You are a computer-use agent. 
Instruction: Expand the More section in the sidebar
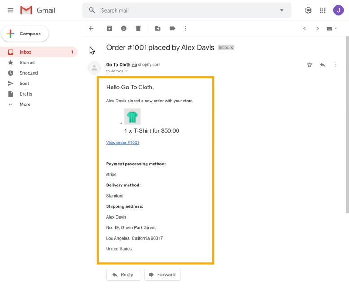(x=25, y=105)
